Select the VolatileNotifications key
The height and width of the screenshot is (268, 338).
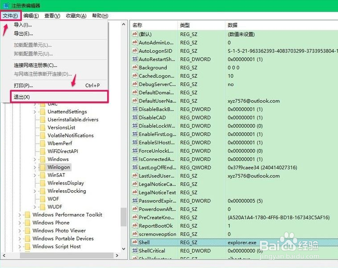70,135
